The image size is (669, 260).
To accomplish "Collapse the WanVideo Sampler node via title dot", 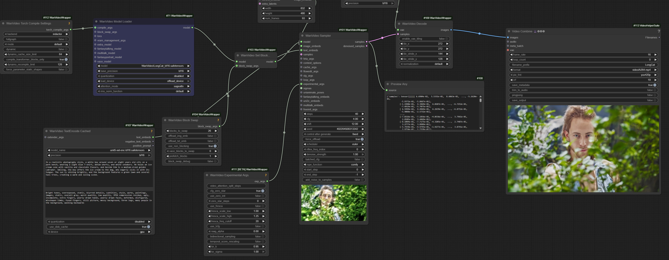I will click(x=302, y=36).
